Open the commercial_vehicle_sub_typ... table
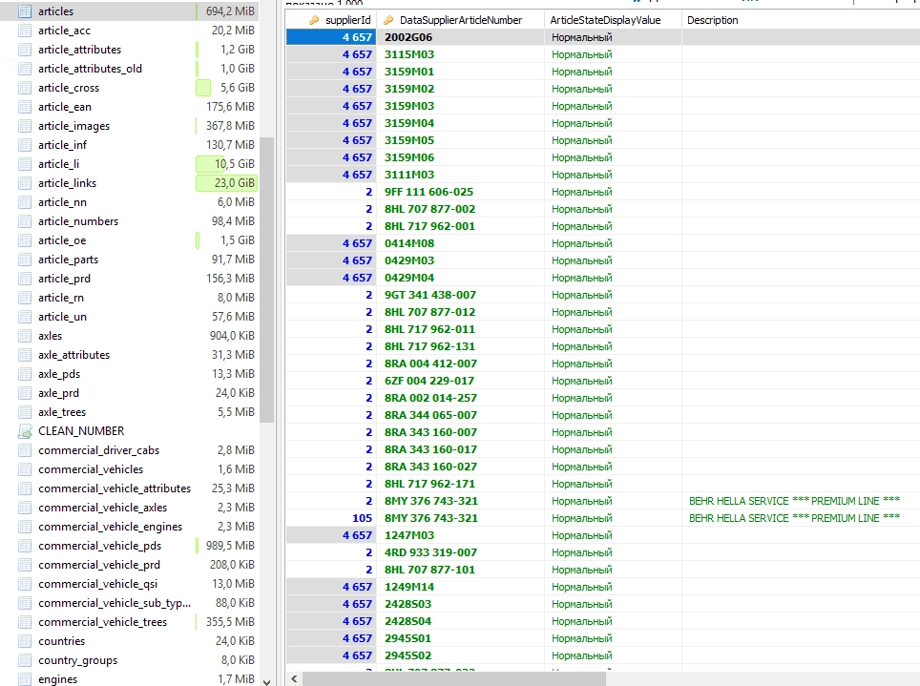Image resolution: width=920 pixels, height=686 pixels. [115, 603]
